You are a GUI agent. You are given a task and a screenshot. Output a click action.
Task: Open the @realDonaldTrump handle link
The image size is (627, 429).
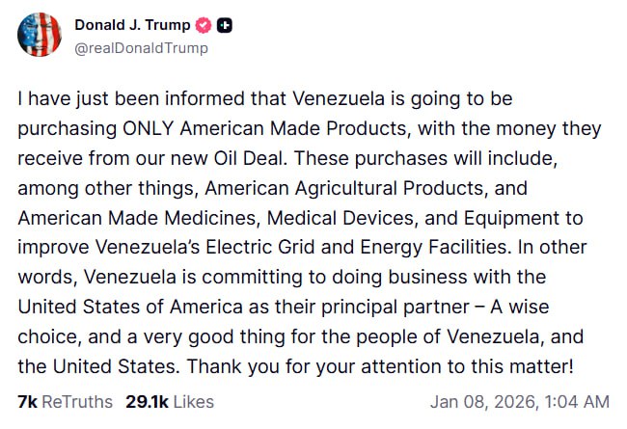click(141, 47)
